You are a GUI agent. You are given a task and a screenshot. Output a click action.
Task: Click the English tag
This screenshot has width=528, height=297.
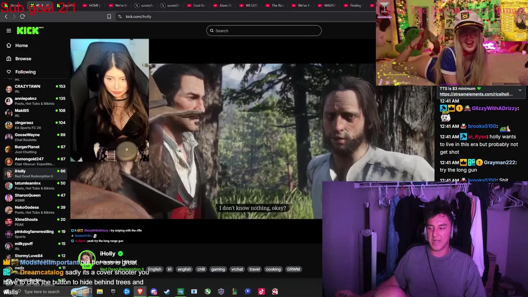coord(155,269)
